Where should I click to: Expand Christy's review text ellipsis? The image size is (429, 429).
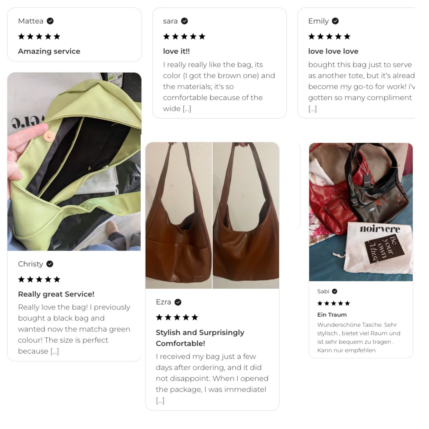click(55, 351)
